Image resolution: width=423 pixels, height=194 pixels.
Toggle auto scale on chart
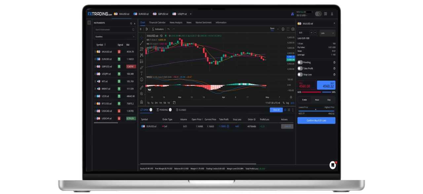(x=292, y=103)
